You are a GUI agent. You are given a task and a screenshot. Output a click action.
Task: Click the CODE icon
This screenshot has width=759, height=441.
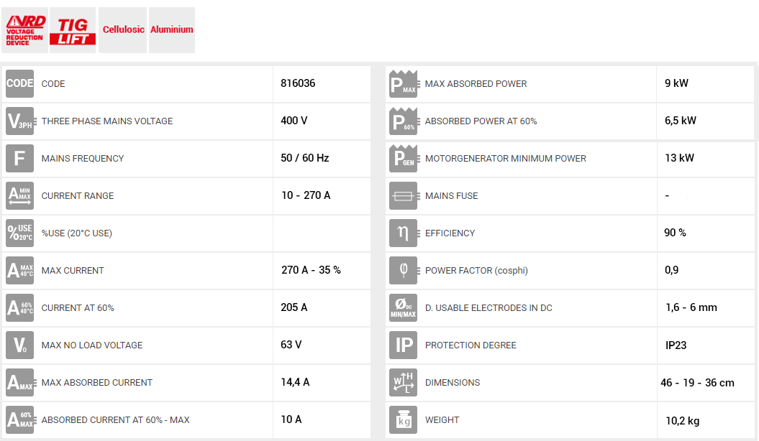pyautogui.click(x=19, y=83)
